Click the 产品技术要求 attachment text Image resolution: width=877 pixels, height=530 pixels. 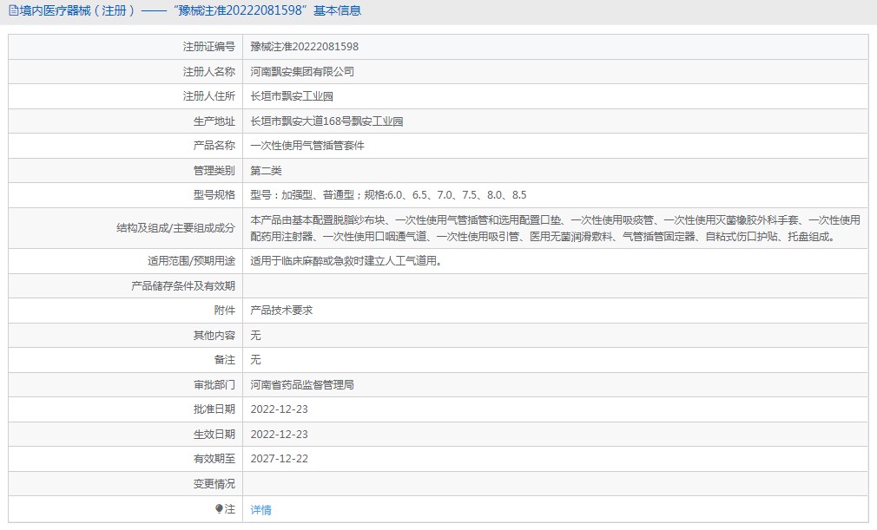(x=281, y=310)
